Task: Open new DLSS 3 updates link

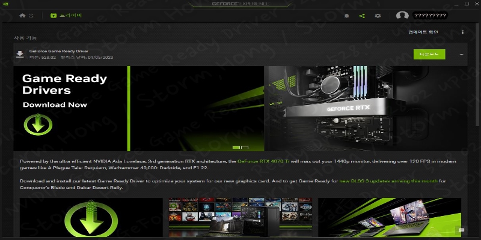Action: (x=388, y=181)
